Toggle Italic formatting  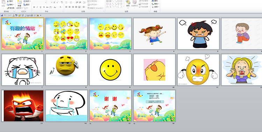(x=37, y=7)
